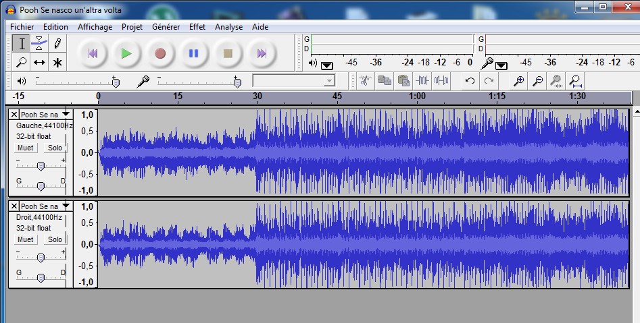Click the Gauche track gain slider
Image resolution: width=640 pixels, height=323 pixels.
[x=41, y=166]
